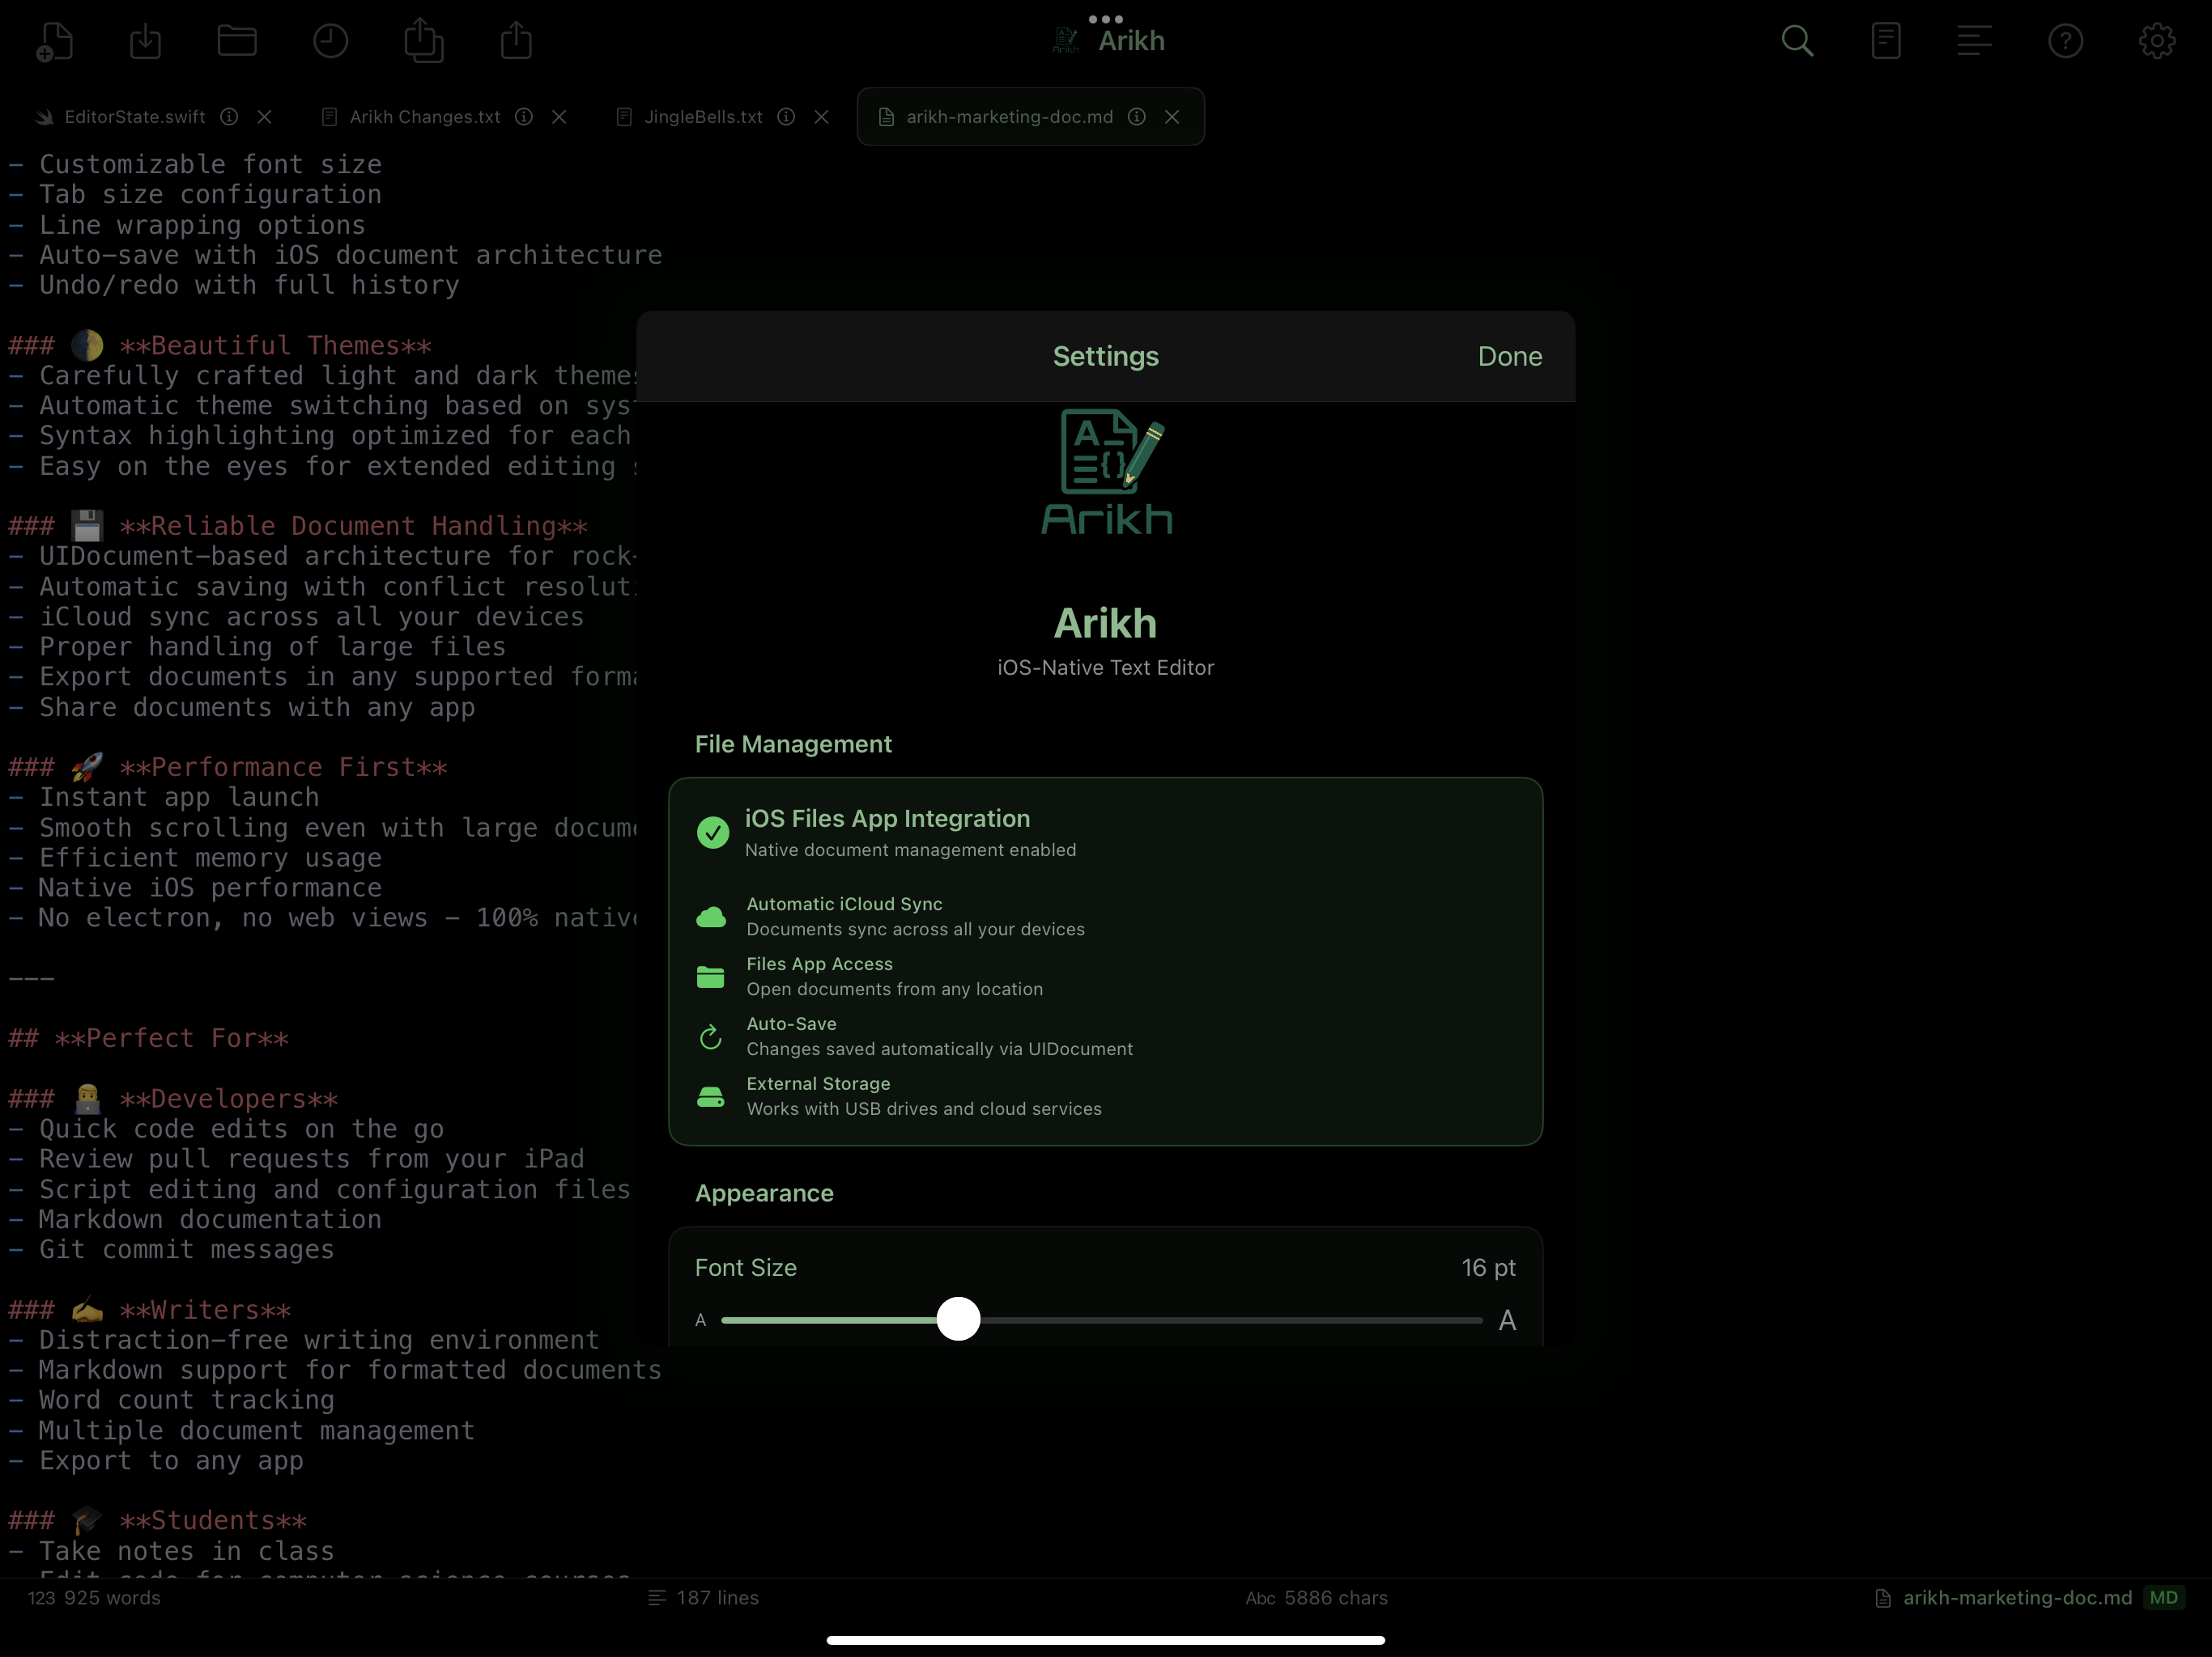Open help using the question mark icon

click(2065, 40)
